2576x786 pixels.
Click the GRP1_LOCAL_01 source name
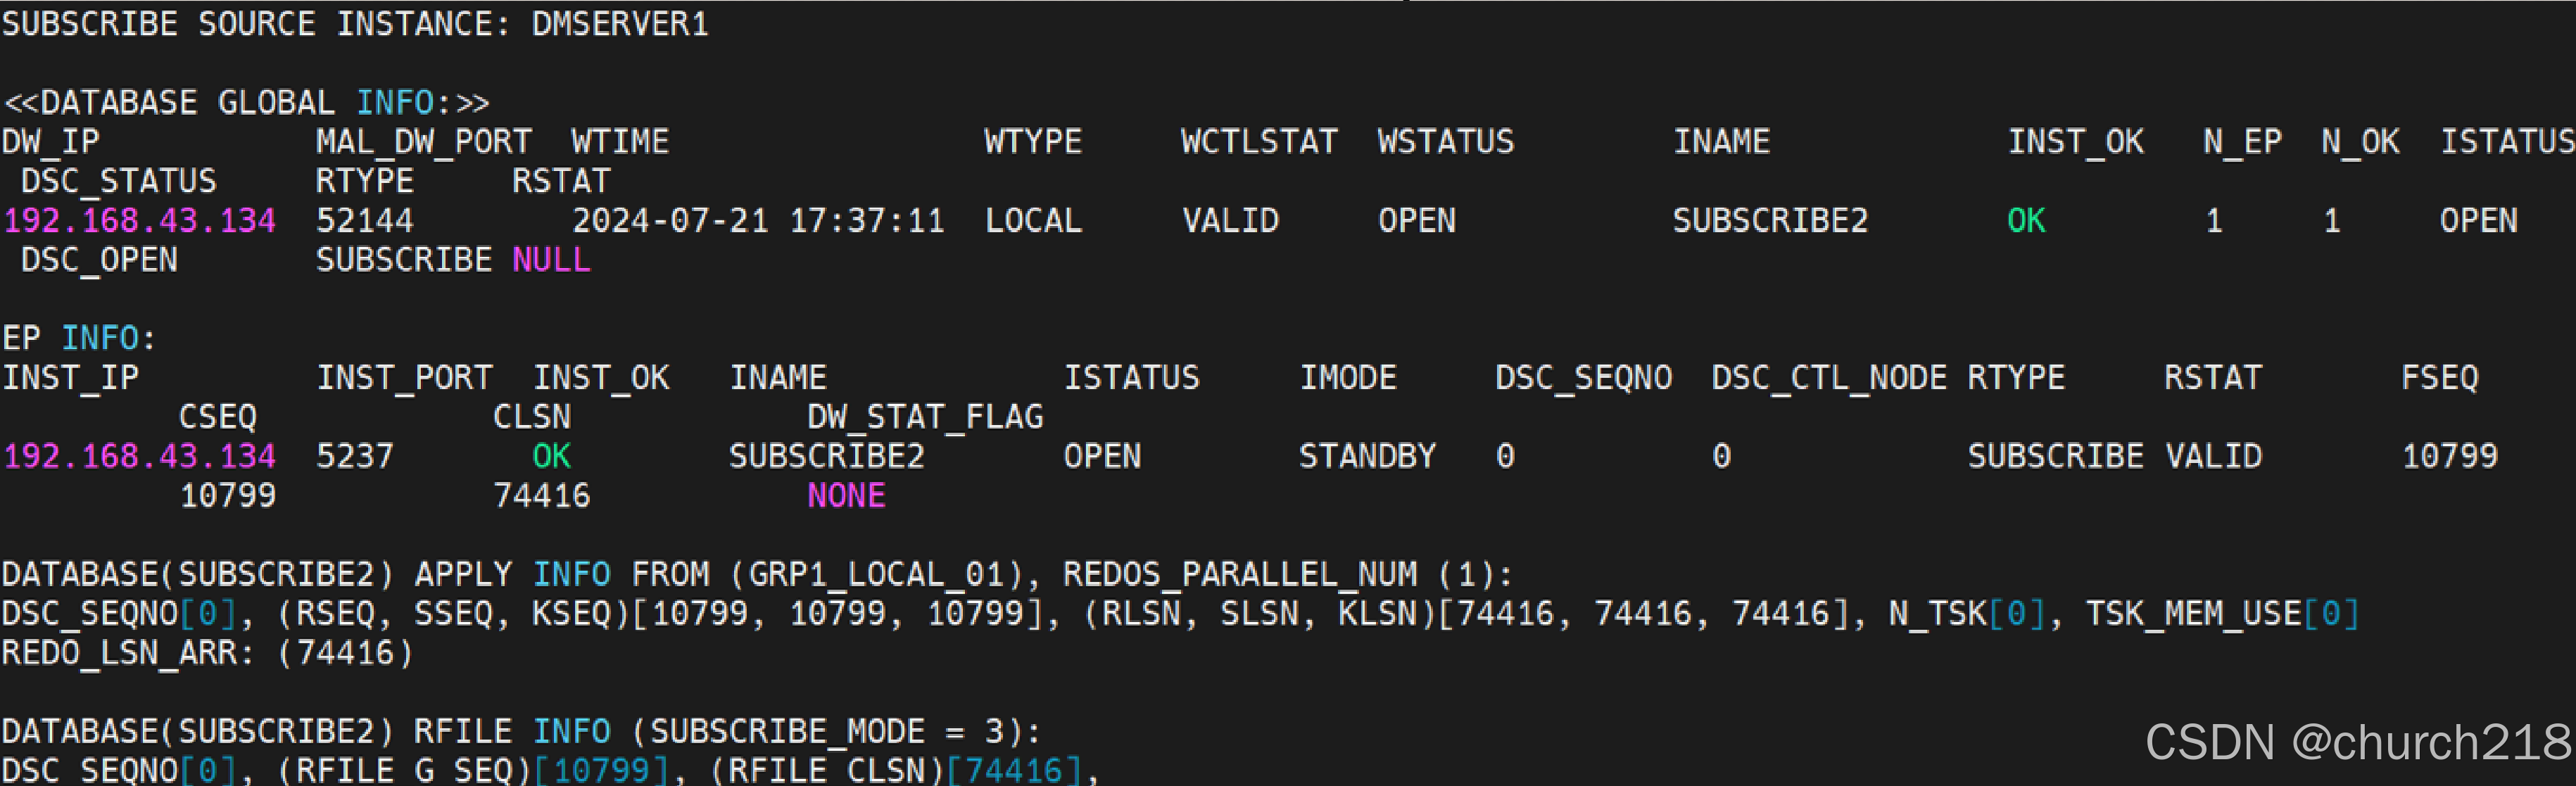pyautogui.click(x=876, y=575)
